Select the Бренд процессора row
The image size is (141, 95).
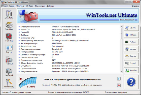click(x=69, y=46)
